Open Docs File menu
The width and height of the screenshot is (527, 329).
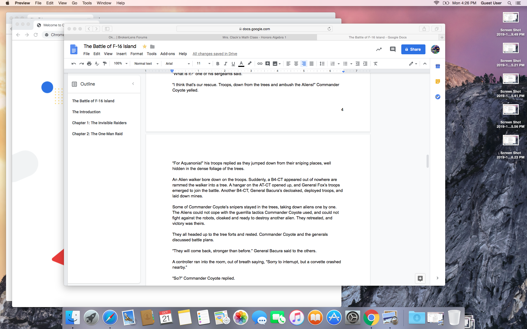click(x=86, y=54)
